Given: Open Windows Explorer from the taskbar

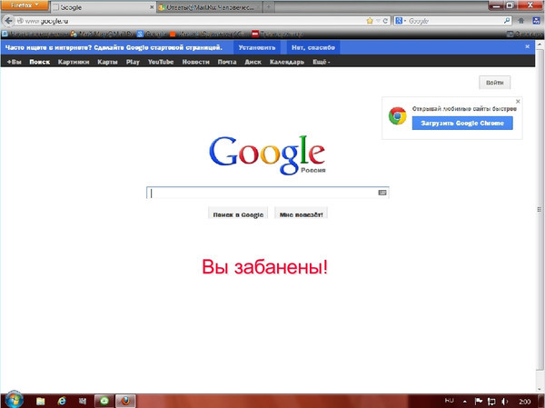Looking at the screenshot, I should (x=41, y=401).
